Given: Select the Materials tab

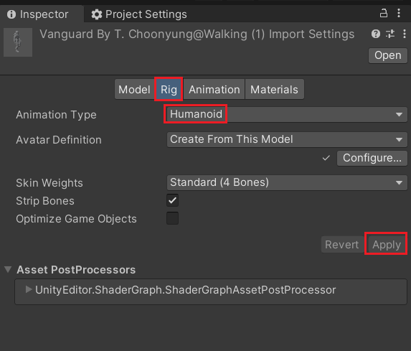Looking at the screenshot, I should pos(274,90).
